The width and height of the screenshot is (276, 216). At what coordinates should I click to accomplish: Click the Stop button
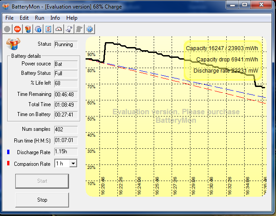coord(42,200)
